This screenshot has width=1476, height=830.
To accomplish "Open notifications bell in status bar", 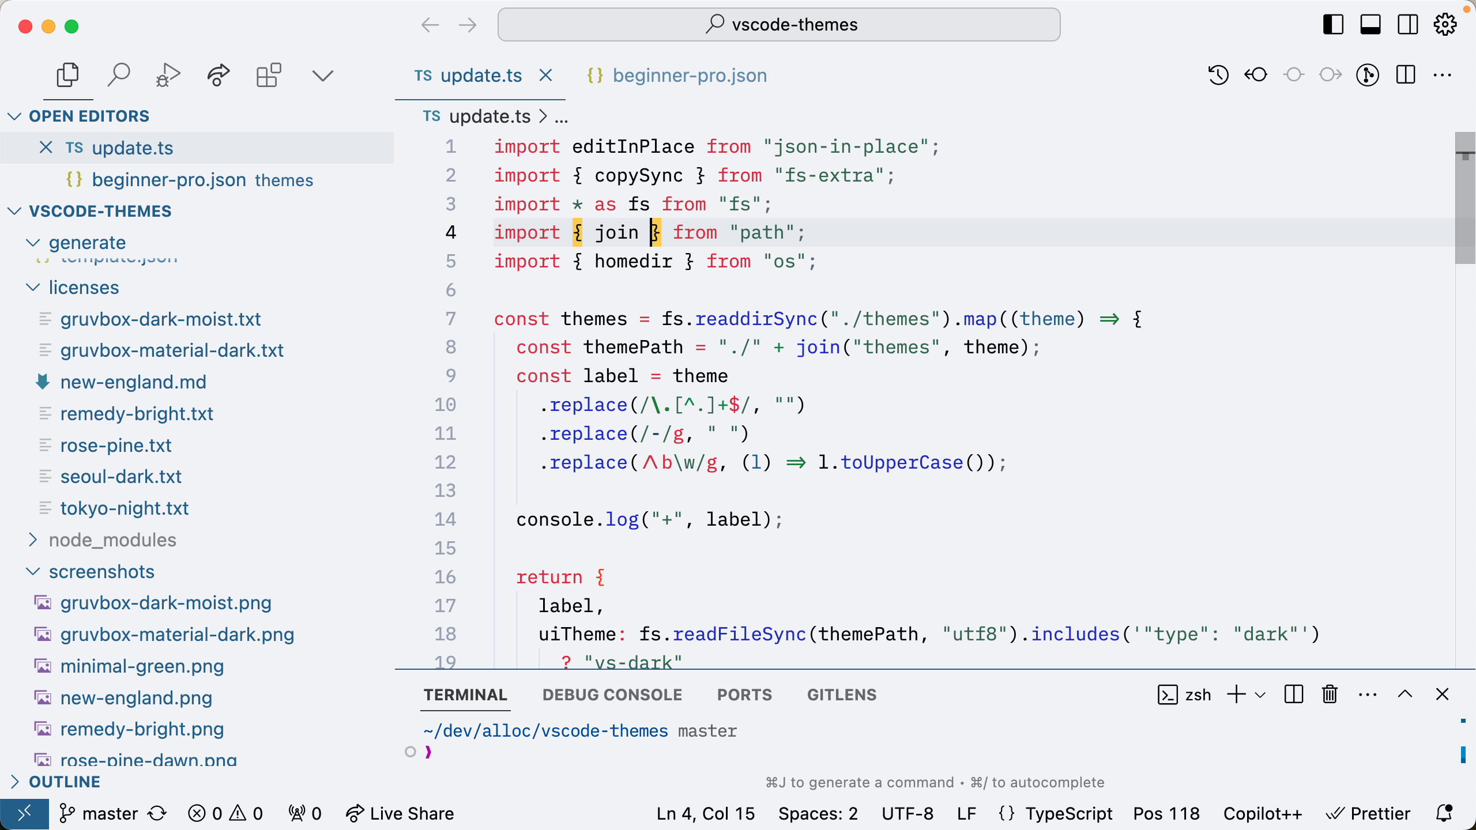I will tap(1444, 813).
